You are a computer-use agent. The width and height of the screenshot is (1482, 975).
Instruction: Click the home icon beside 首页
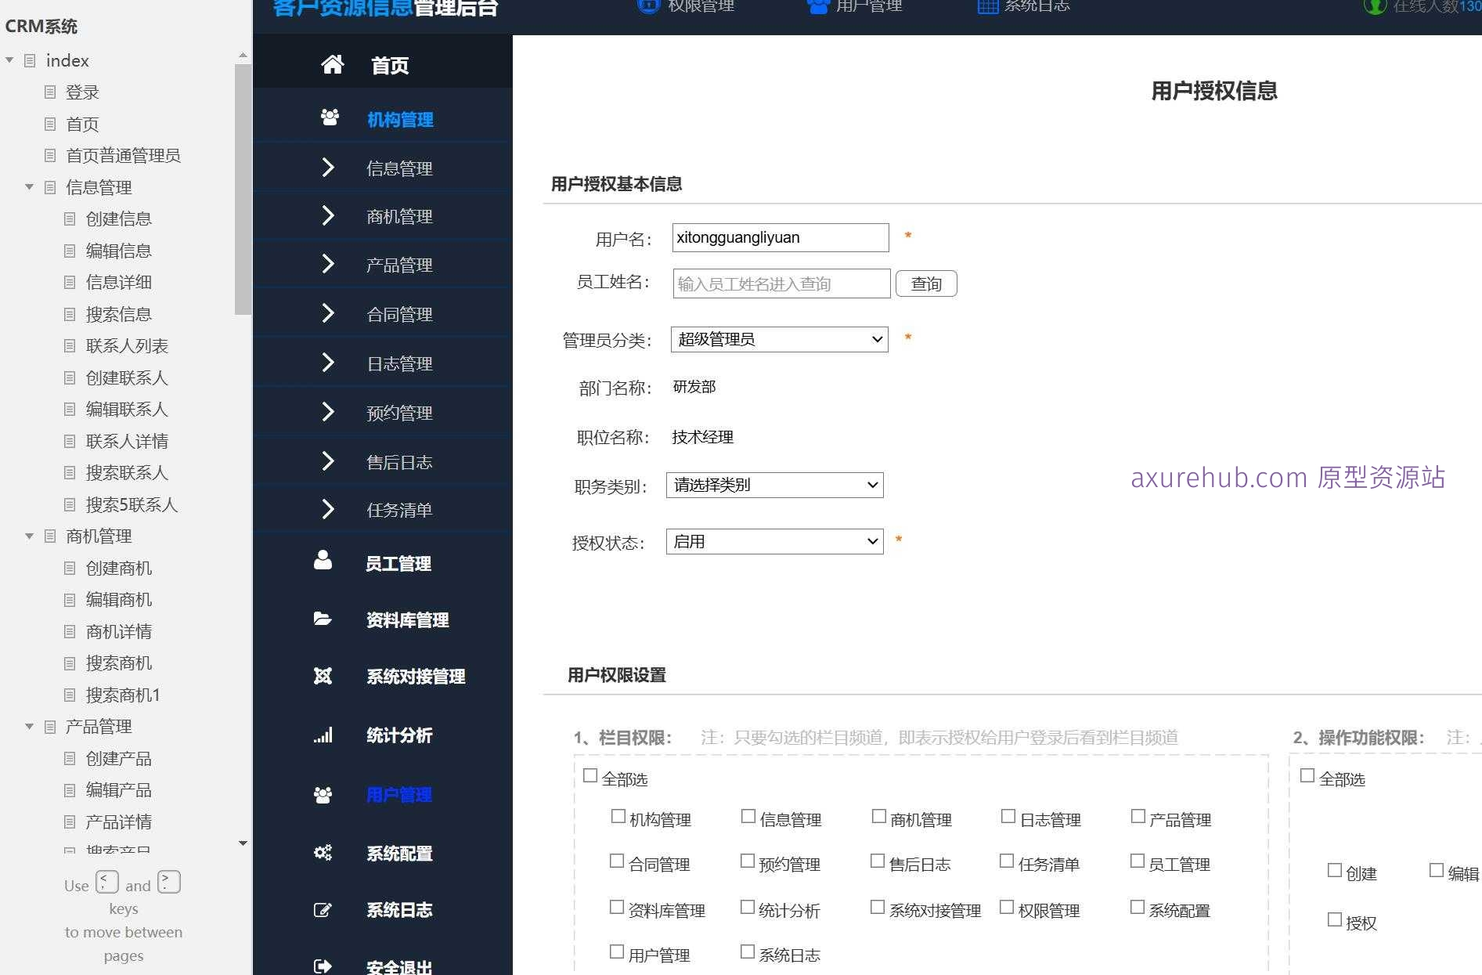[x=332, y=65]
